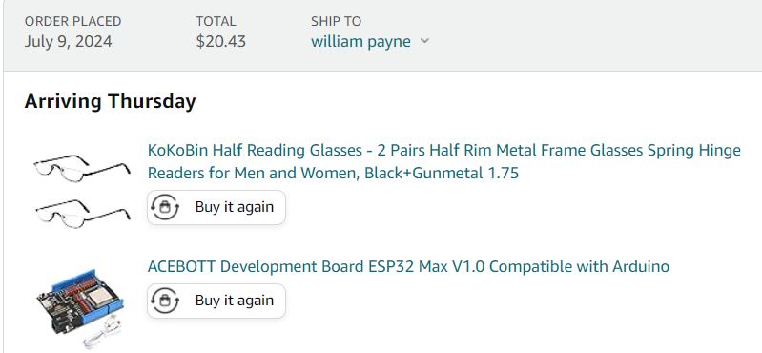762x353 pixels.
Task: Click the ORDER PLACED label
Action: (x=72, y=21)
